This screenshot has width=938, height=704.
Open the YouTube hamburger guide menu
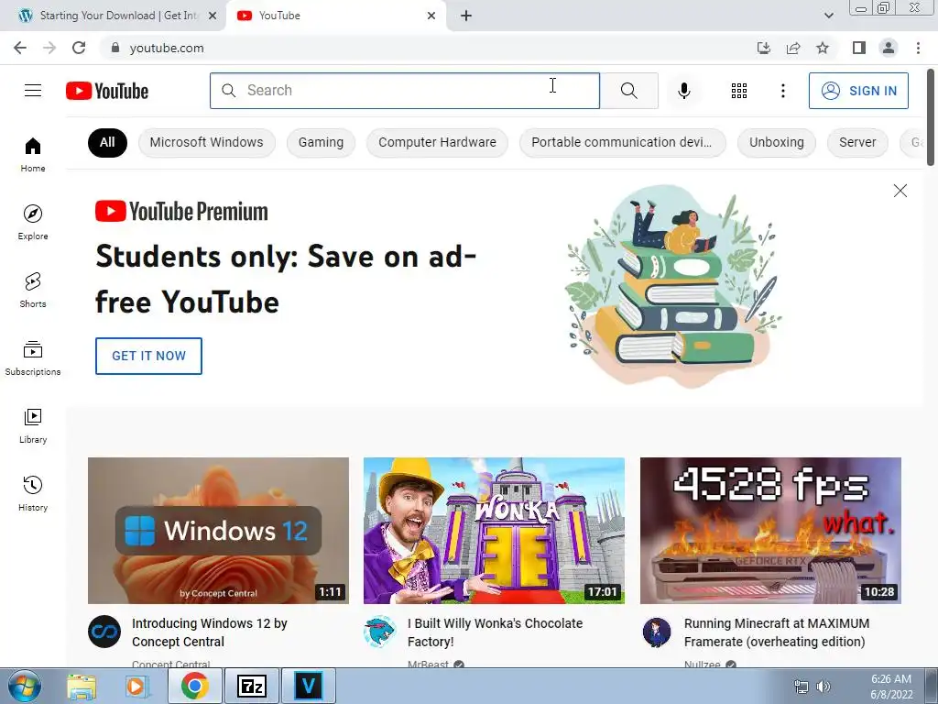click(x=33, y=91)
